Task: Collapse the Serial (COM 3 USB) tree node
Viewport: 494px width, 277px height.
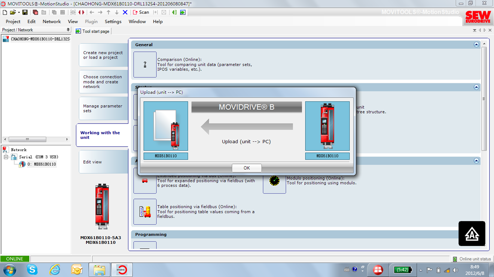Action: (6, 157)
